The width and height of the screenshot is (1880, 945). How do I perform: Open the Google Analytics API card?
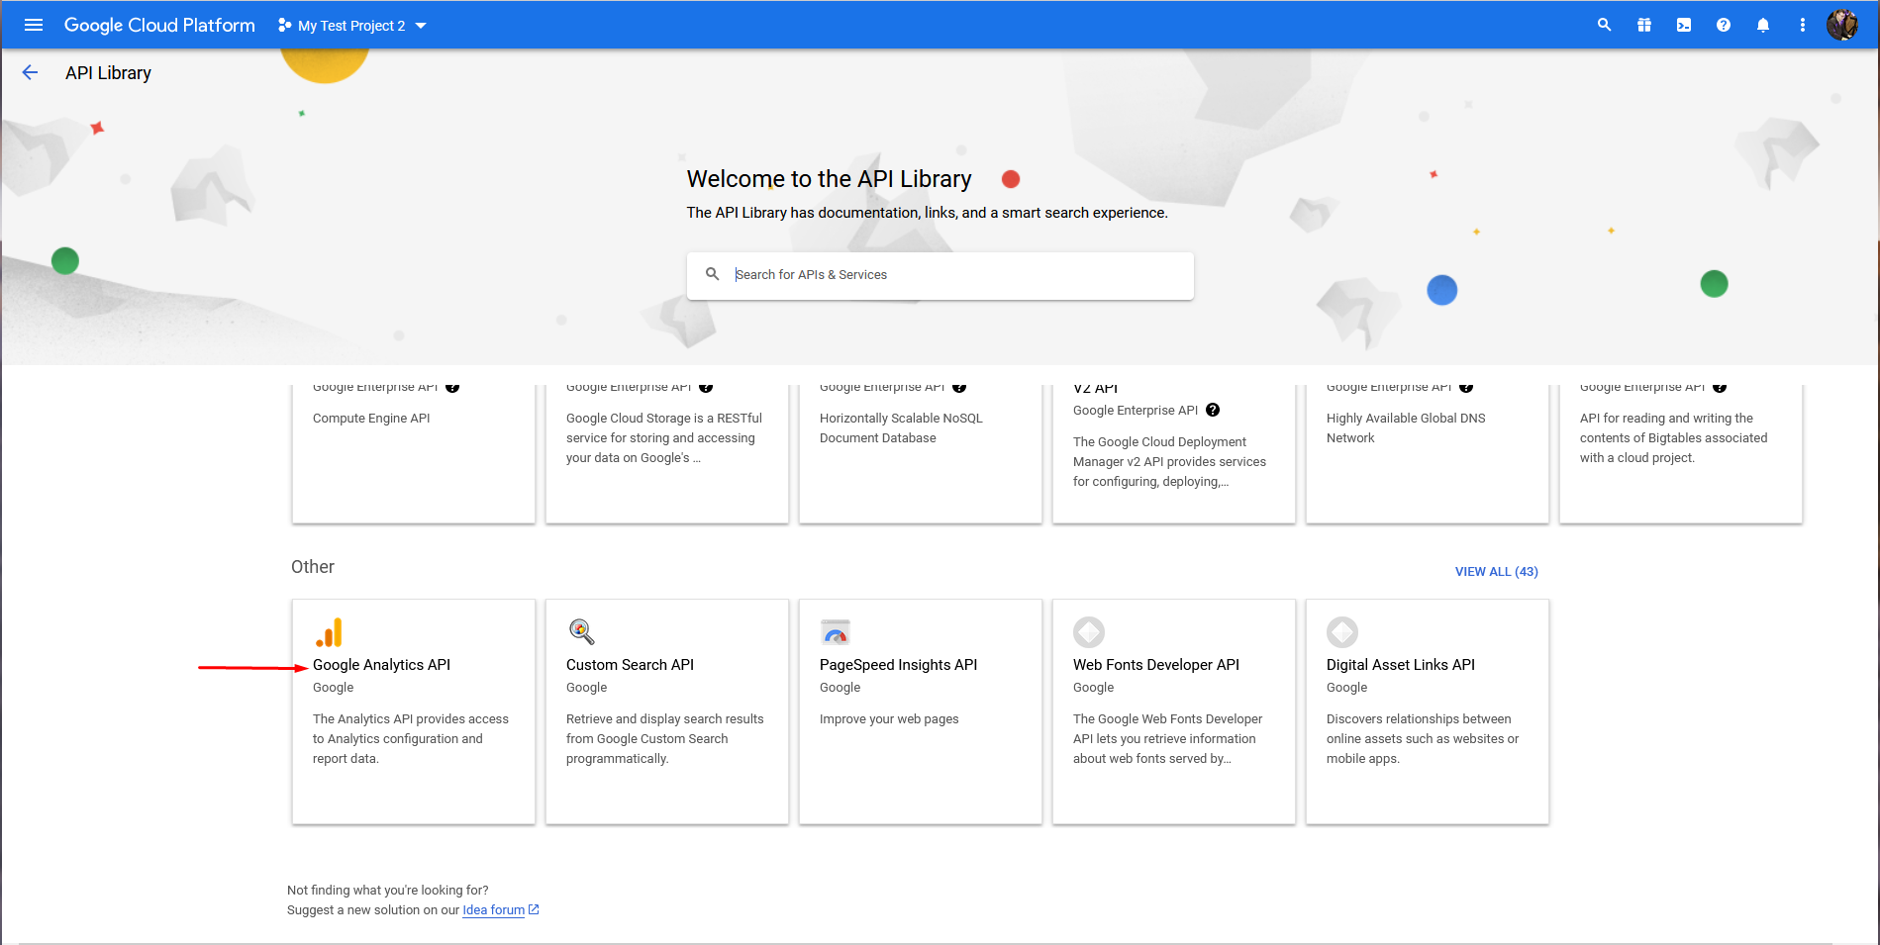pyautogui.click(x=413, y=710)
